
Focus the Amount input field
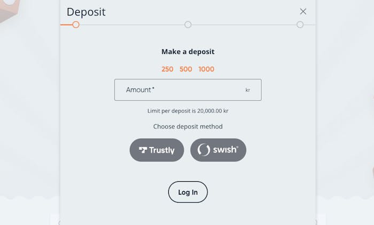click(x=182, y=90)
